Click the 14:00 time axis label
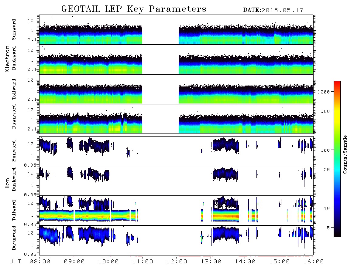This screenshot has height=267, width=347. point(245,262)
